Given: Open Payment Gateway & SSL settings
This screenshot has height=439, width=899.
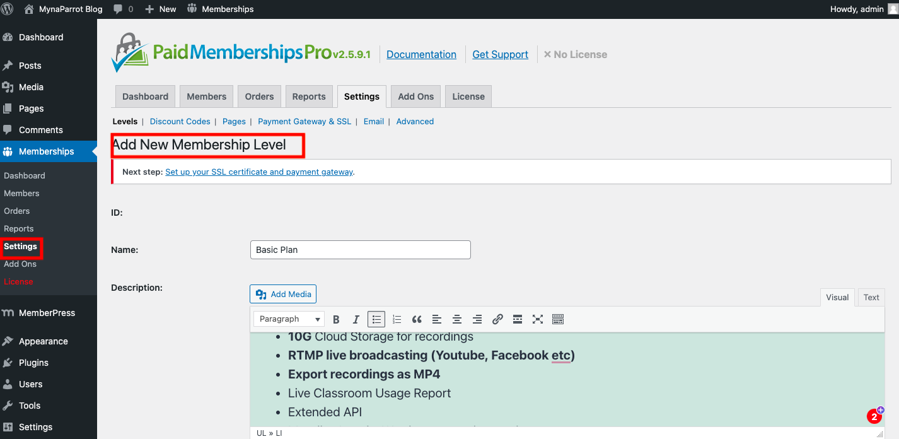Looking at the screenshot, I should [x=304, y=121].
